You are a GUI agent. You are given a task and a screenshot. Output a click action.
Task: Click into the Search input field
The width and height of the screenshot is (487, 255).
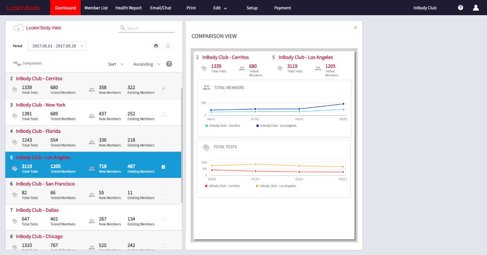tap(150, 28)
